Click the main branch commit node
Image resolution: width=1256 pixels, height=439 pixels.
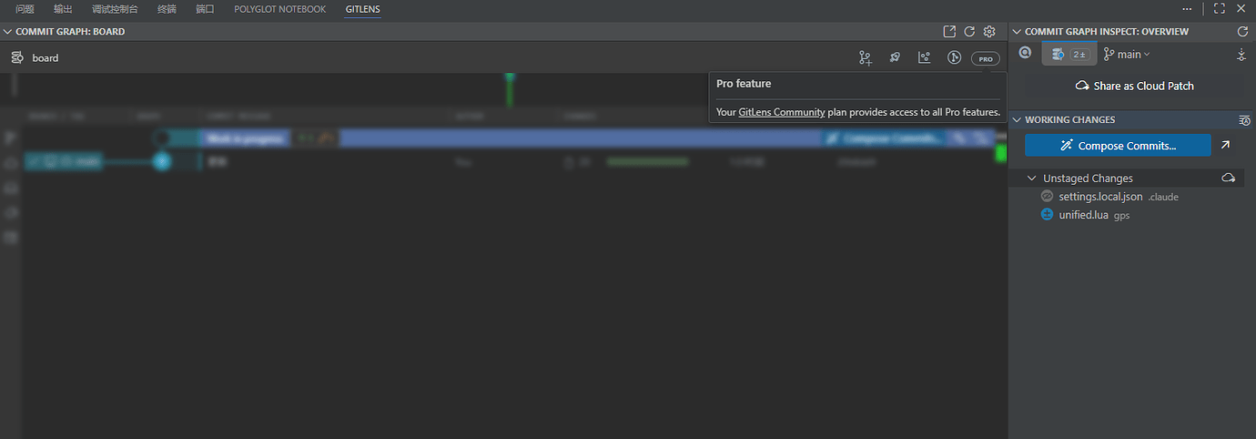tap(162, 161)
